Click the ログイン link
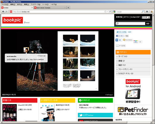The height and width of the screenshot is (124, 155). click(x=127, y=17)
